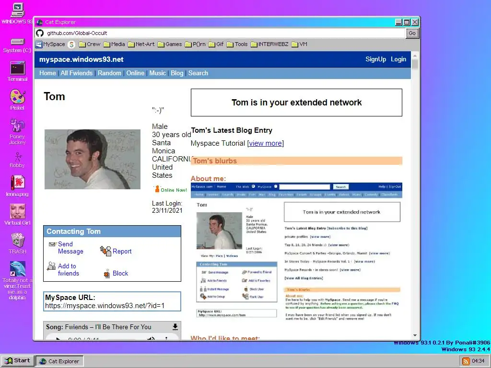Open the All Fwiends nav tab
This screenshot has height=368, width=491.
point(76,73)
